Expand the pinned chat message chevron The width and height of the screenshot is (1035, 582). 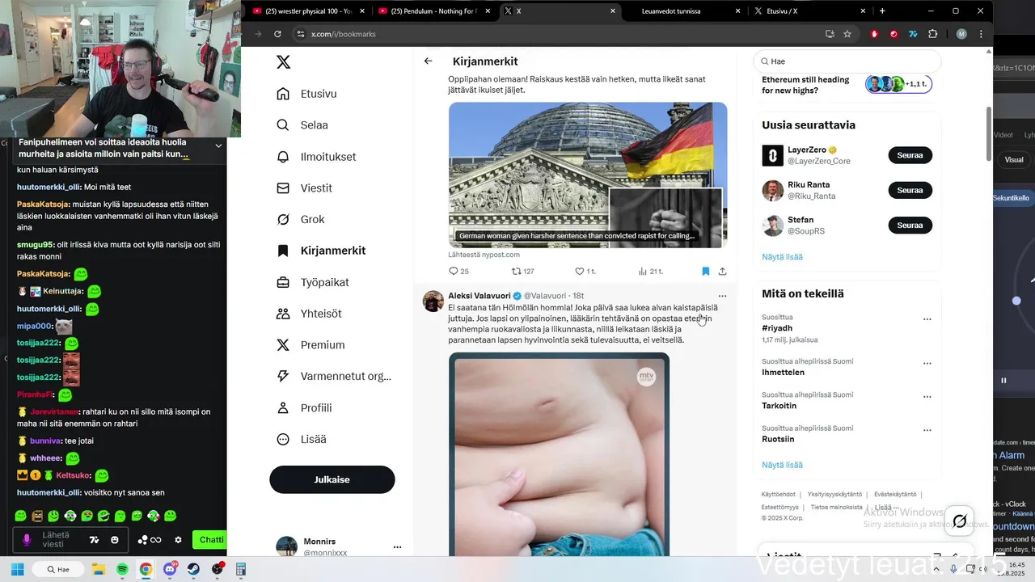(x=218, y=145)
